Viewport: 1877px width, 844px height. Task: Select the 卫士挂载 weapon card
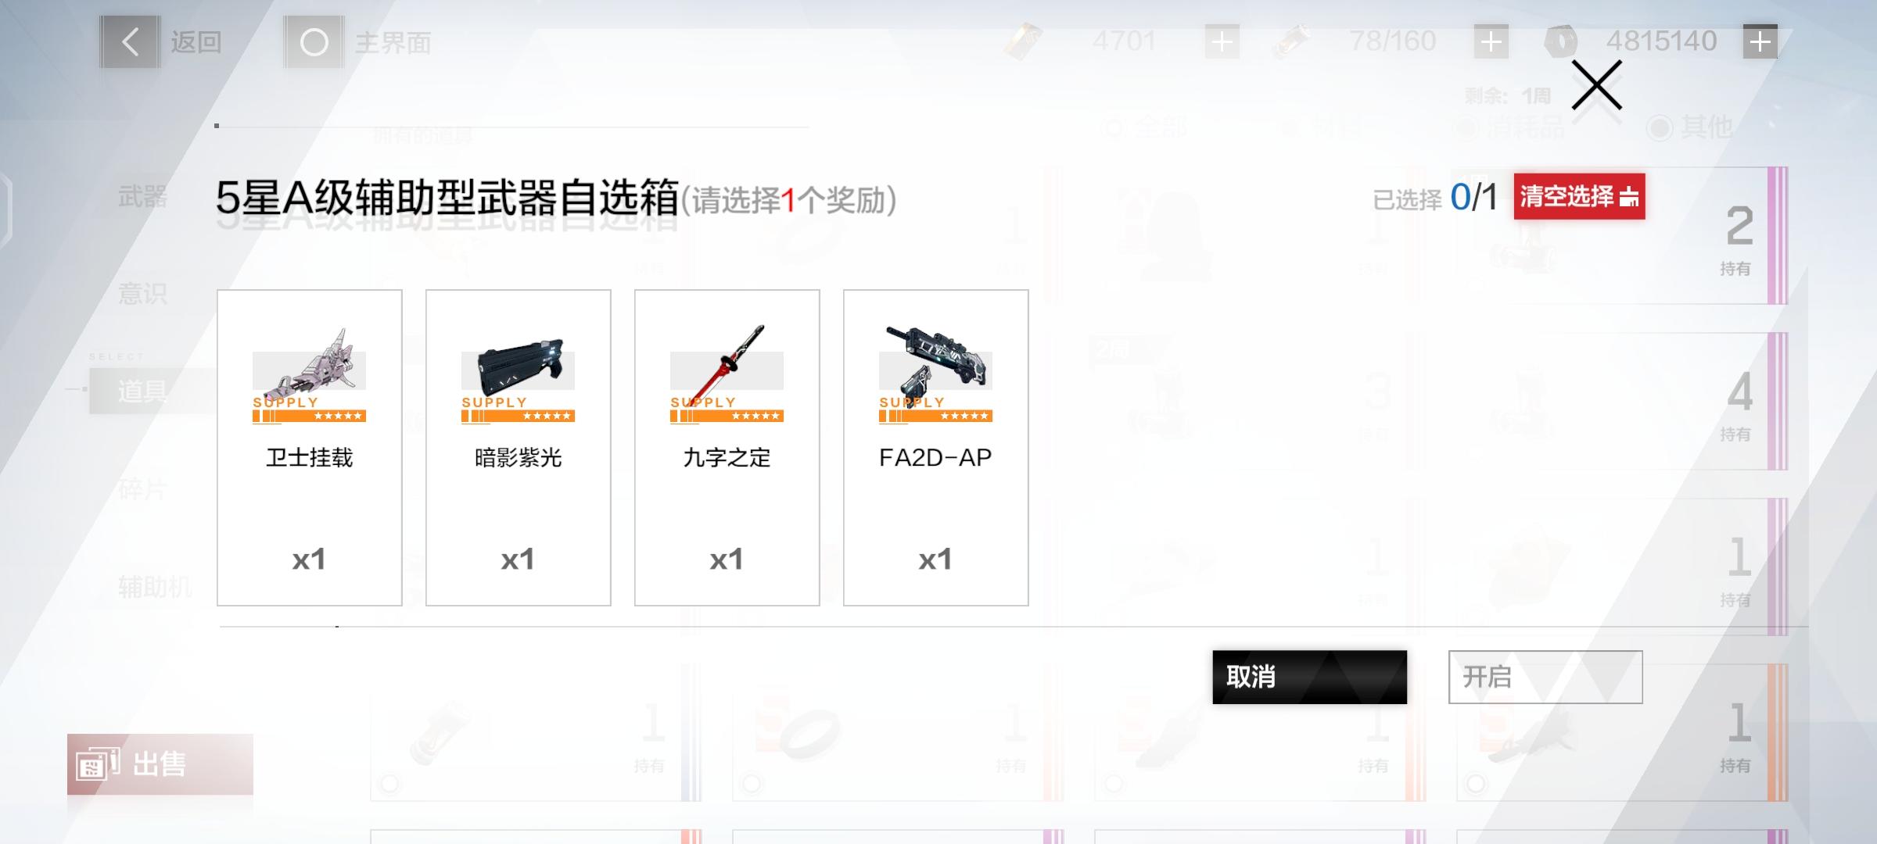click(x=309, y=447)
